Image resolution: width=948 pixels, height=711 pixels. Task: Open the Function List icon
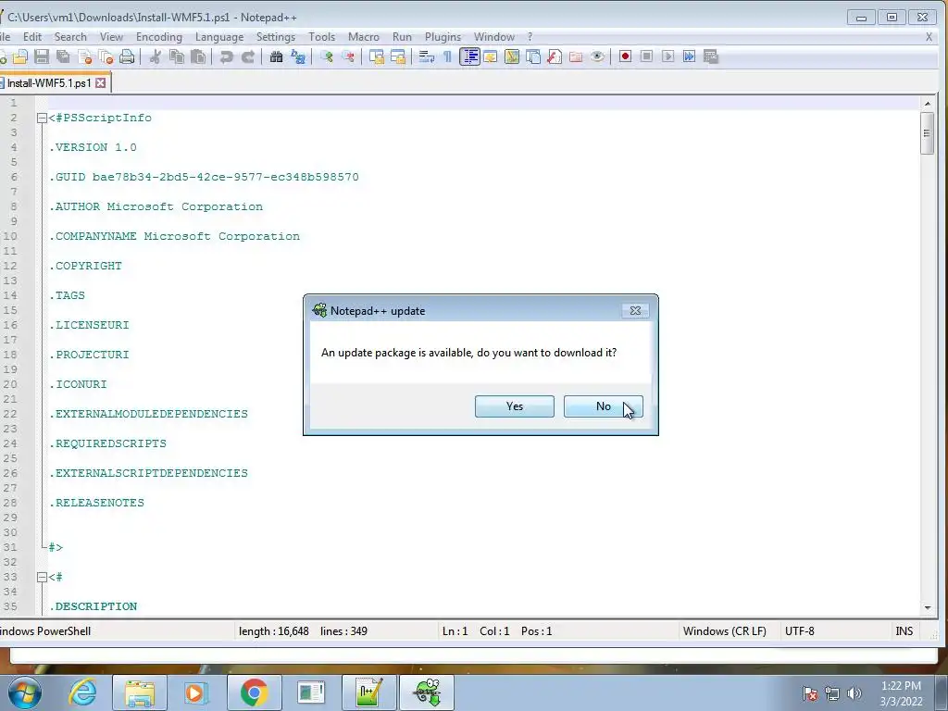click(555, 56)
